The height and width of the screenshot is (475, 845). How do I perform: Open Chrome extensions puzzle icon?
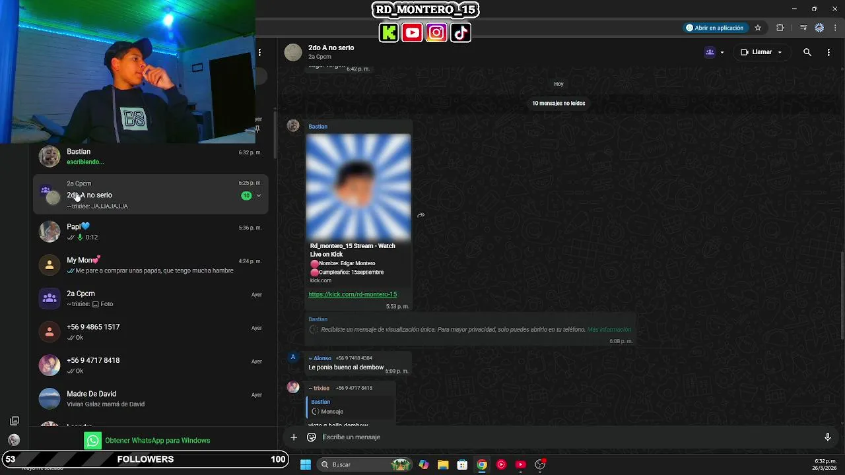tap(780, 28)
